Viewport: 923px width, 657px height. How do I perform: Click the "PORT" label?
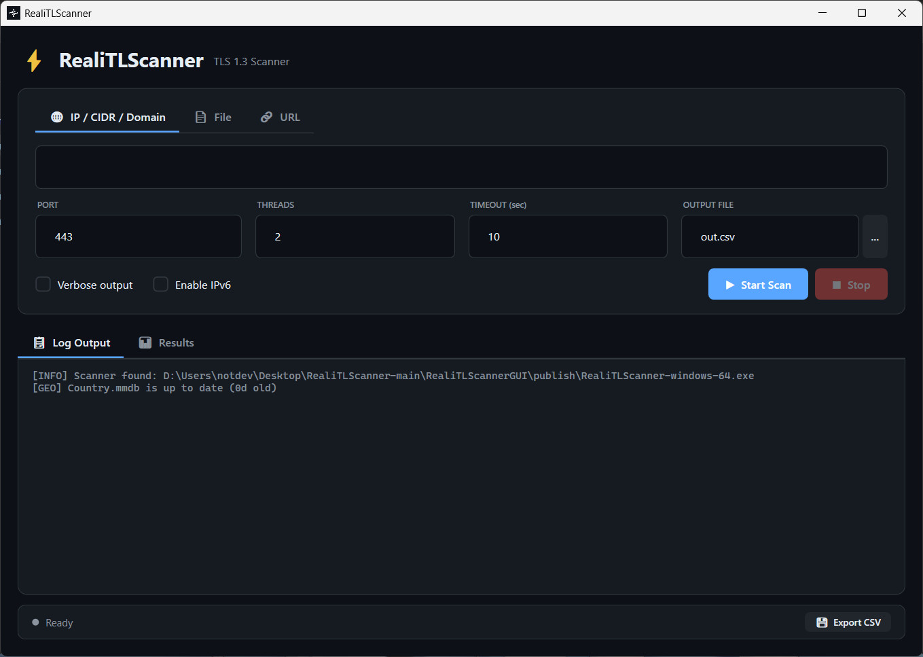click(48, 205)
